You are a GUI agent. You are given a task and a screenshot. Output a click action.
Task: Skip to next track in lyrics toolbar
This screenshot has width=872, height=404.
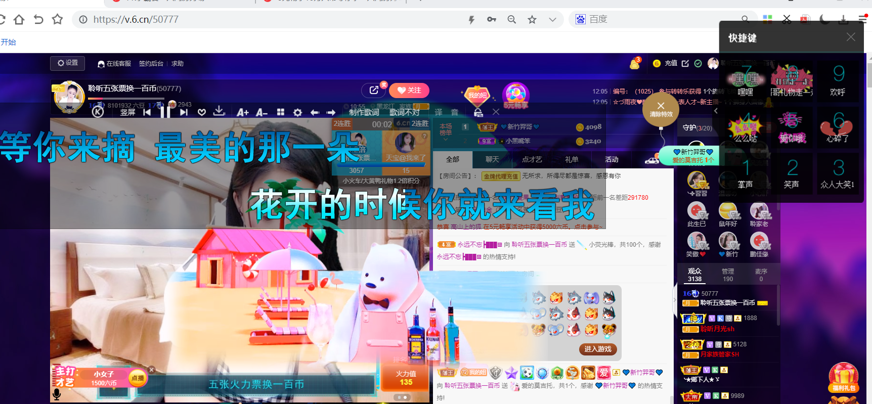pyautogui.click(x=184, y=112)
